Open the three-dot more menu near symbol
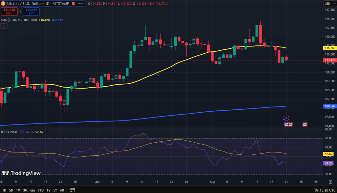Viewport: 337px width, 193px height. click(x=80, y=3)
